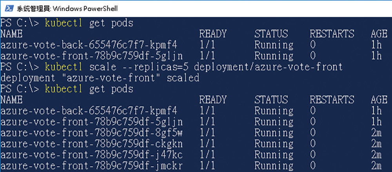Click pod name azure-vote-front-78b9c759df-jmckr

(x=91, y=165)
